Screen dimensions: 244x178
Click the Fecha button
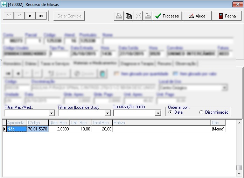point(227,16)
